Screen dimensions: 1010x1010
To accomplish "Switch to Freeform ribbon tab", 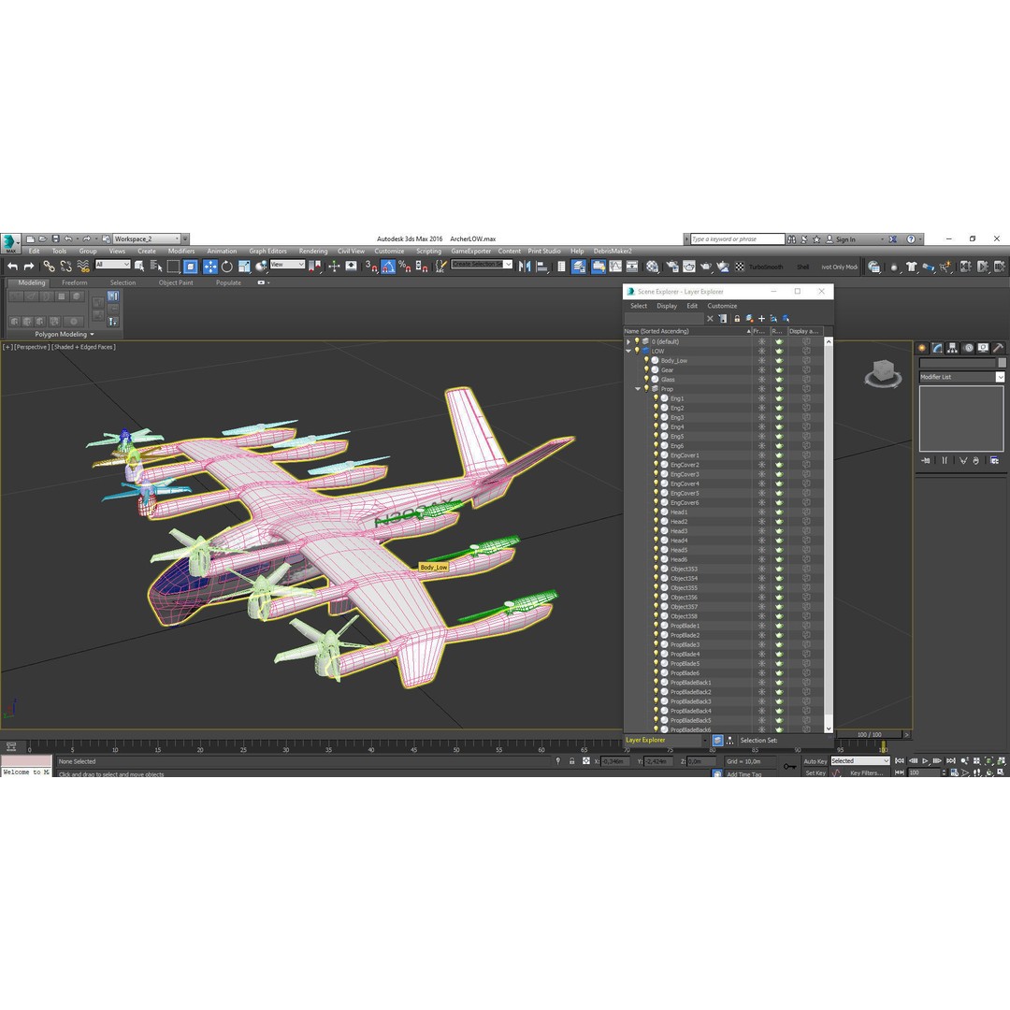I will (74, 282).
